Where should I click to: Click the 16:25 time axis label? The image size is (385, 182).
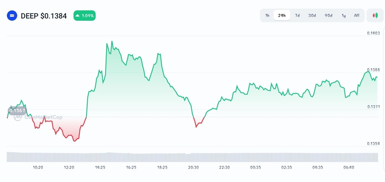pyautogui.click(x=131, y=167)
